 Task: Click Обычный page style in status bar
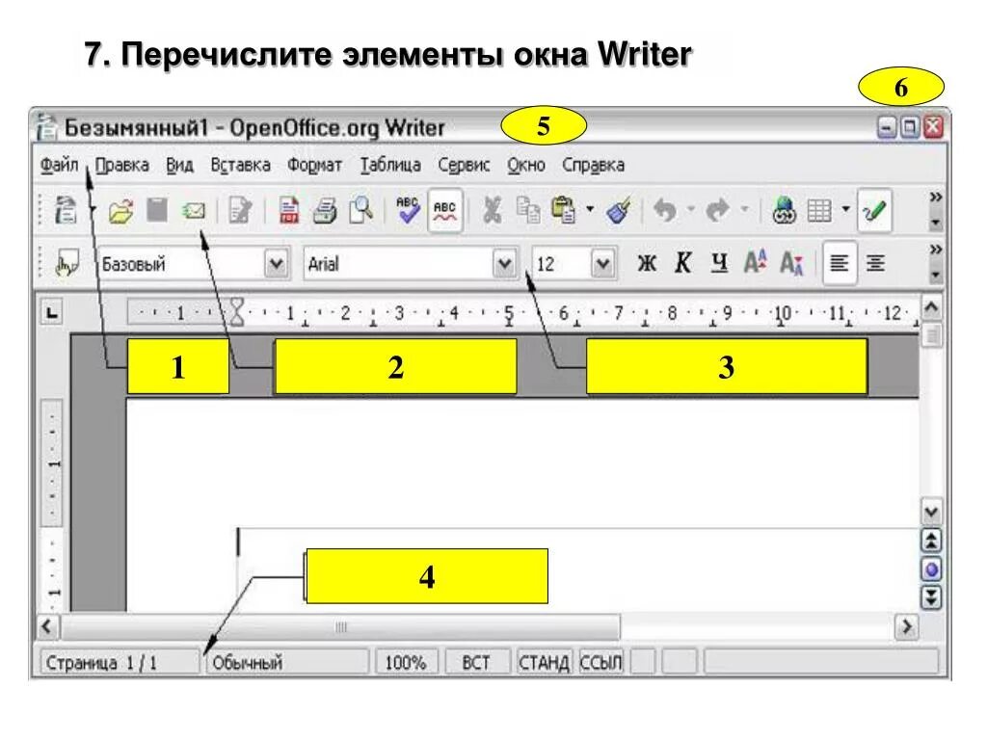coord(287,663)
